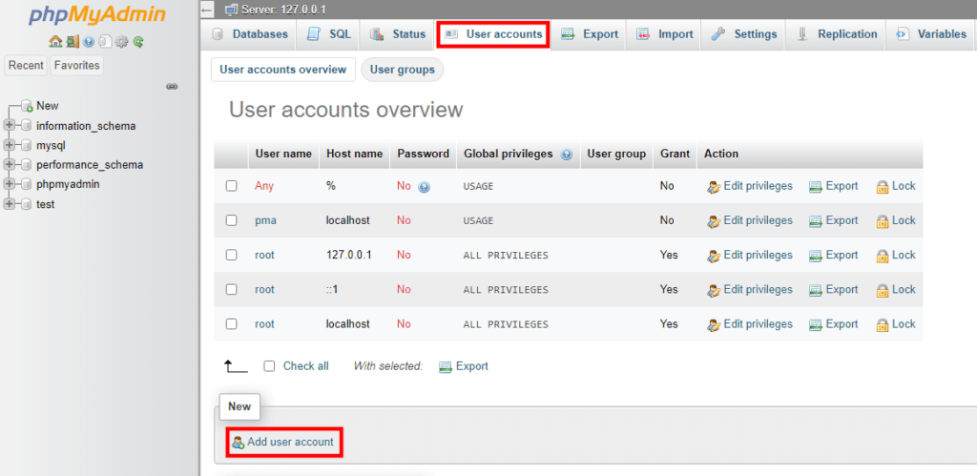977x476 pixels.
Task: Tick the checkbox for root at ::1
Action: [231, 289]
